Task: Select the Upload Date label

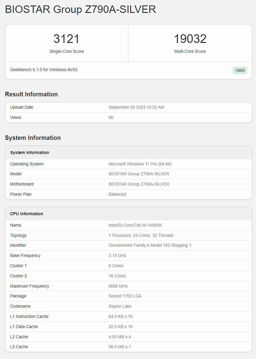Action: point(22,107)
